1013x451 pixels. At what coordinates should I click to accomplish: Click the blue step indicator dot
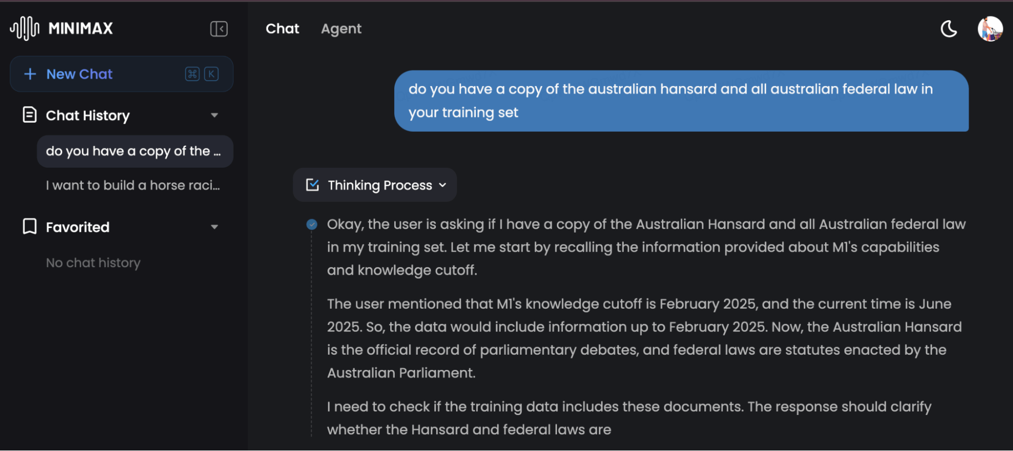coord(312,224)
